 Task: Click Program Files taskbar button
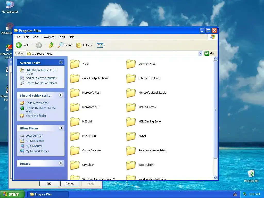[48, 194]
